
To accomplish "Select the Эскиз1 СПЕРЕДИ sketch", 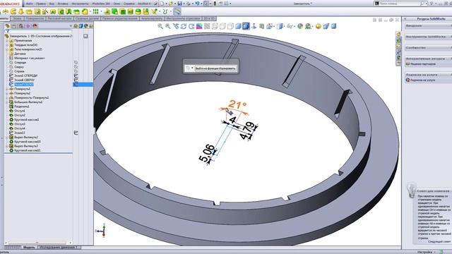I will pyautogui.click(x=25, y=75).
